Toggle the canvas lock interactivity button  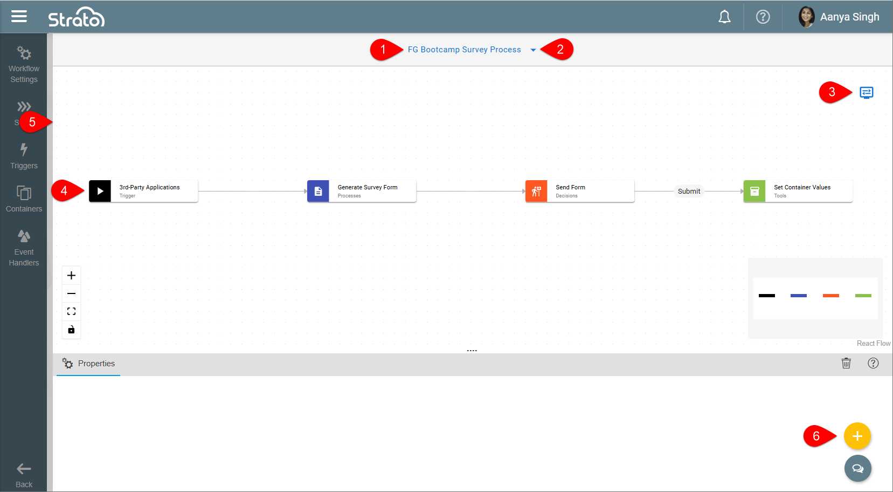pyautogui.click(x=71, y=330)
